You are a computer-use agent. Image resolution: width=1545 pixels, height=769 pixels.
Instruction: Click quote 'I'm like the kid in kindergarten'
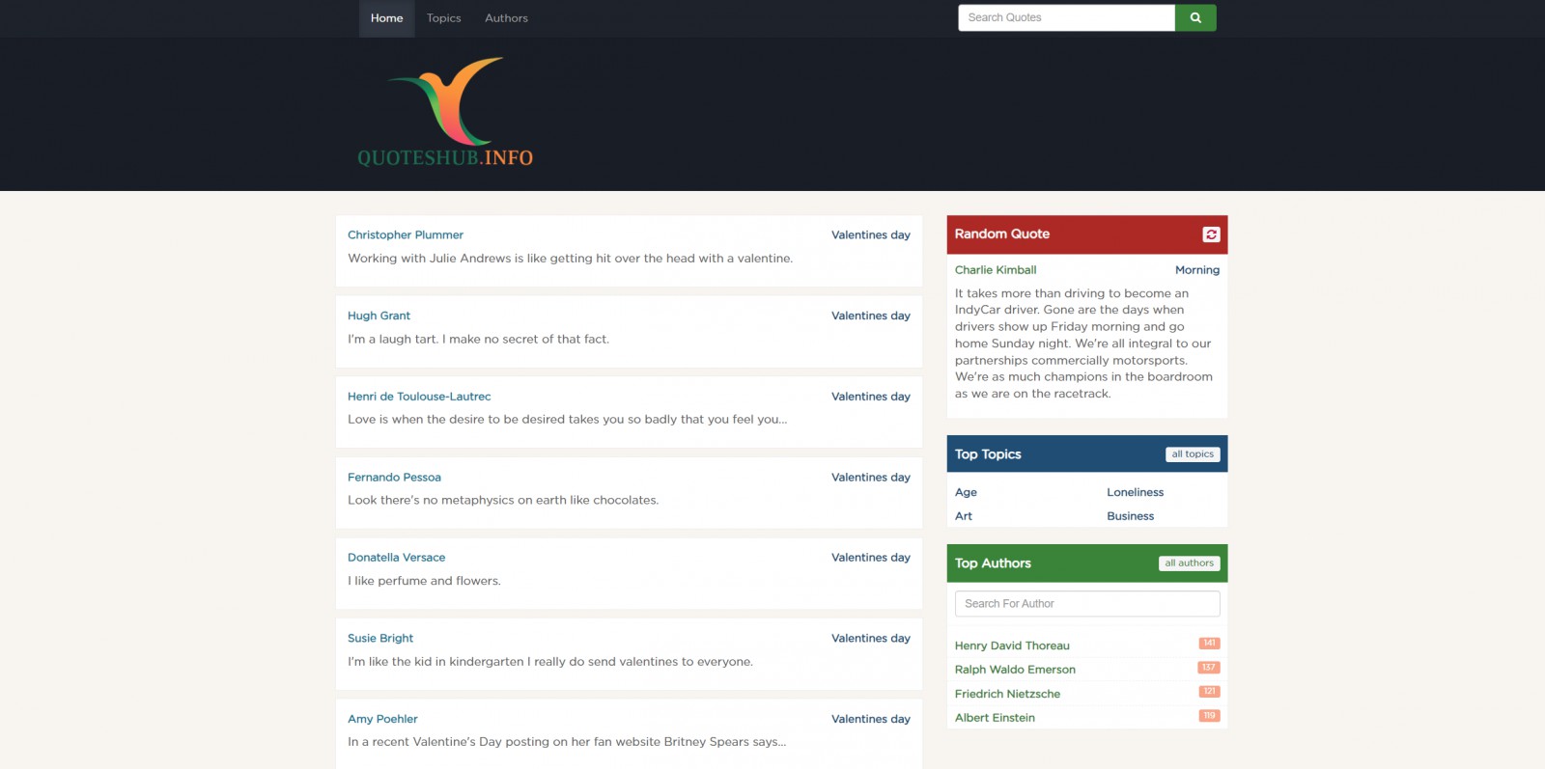click(550, 662)
